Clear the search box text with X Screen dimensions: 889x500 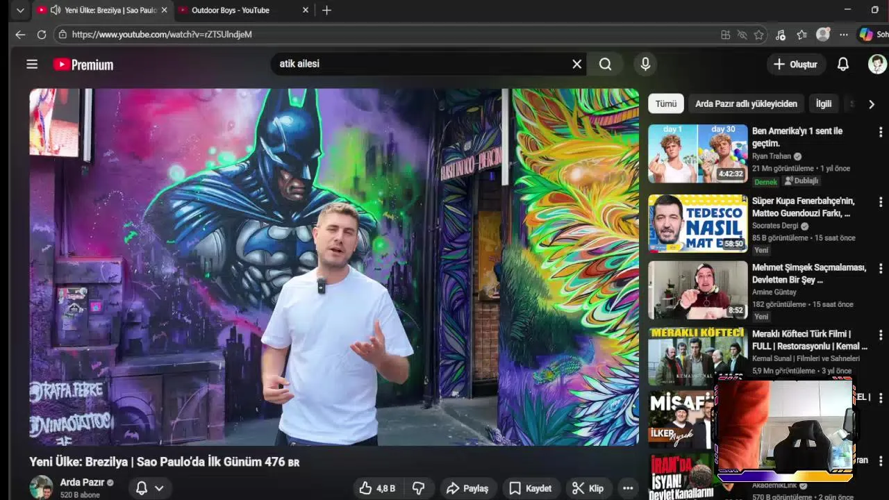(576, 64)
